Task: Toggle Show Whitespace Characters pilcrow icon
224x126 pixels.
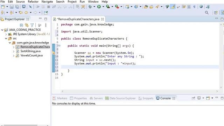Action: 194,7
